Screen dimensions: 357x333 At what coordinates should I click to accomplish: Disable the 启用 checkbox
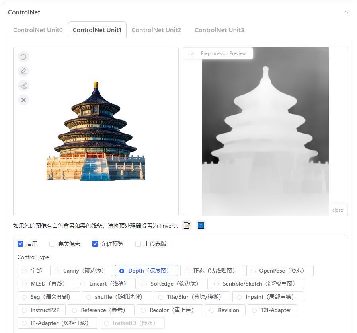(x=20, y=244)
